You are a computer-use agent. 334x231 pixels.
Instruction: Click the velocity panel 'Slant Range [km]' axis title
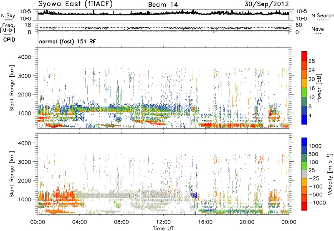coord(12,174)
